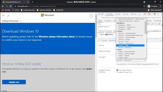The width and height of the screenshot is (163, 92).
Task: Toggle the computed styles sidebar icon
Action: click(x=159, y=24)
